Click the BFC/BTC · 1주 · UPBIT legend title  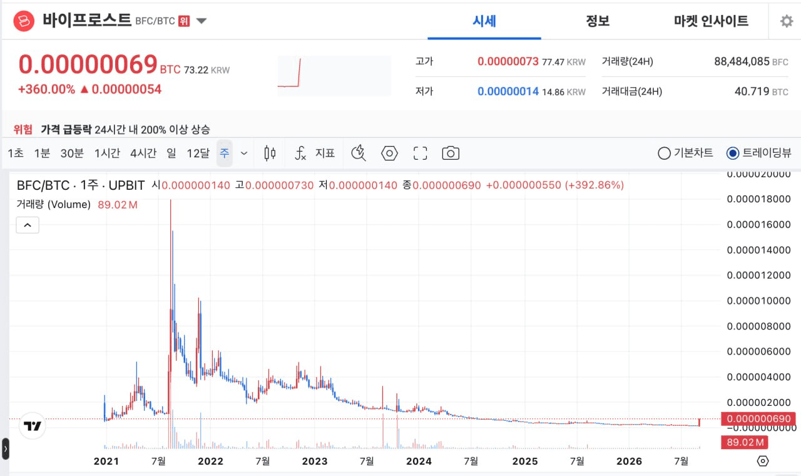81,185
